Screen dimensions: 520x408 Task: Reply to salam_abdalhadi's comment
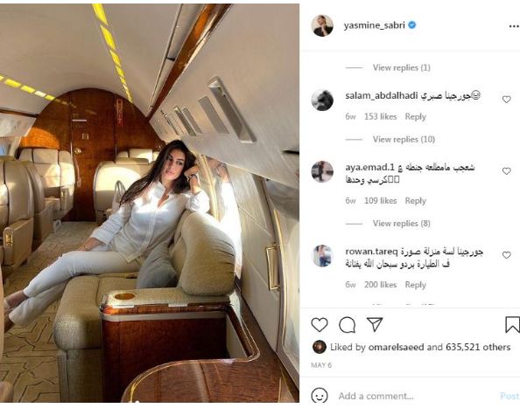pos(415,116)
